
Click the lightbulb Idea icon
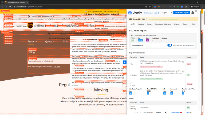(191, 113)
